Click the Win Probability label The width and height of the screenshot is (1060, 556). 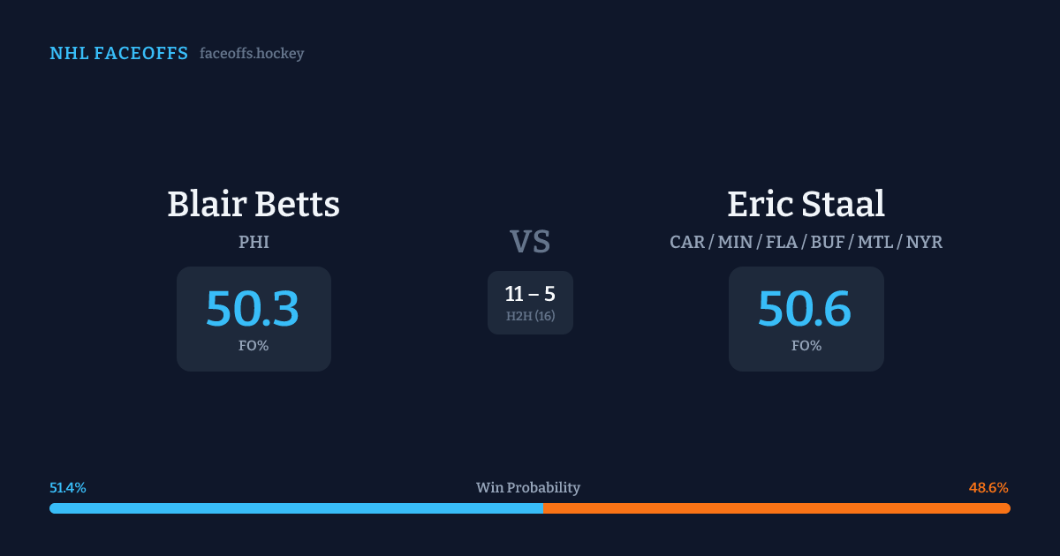coord(528,488)
